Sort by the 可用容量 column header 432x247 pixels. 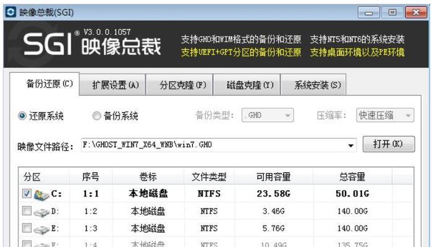[273, 177]
